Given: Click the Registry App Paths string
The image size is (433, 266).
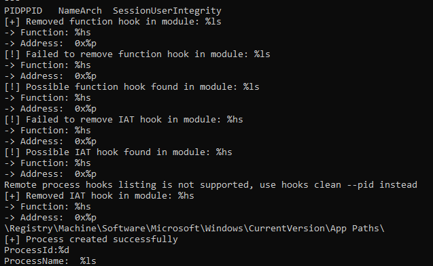Looking at the screenshot, I should click(x=194, y=229).
